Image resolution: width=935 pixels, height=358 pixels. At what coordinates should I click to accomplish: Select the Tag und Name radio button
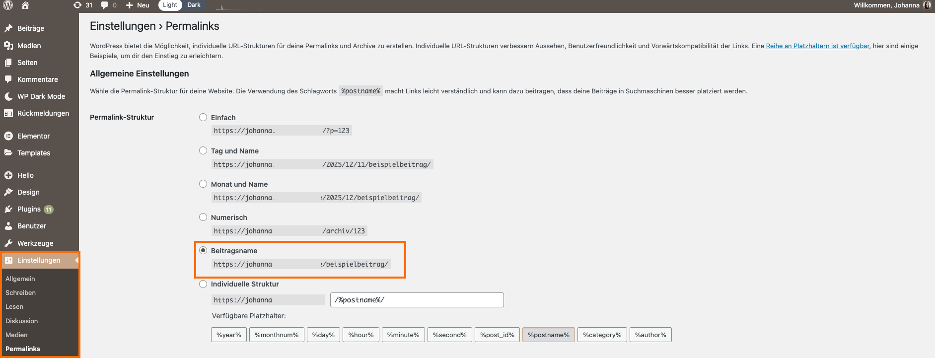point(203,151)
